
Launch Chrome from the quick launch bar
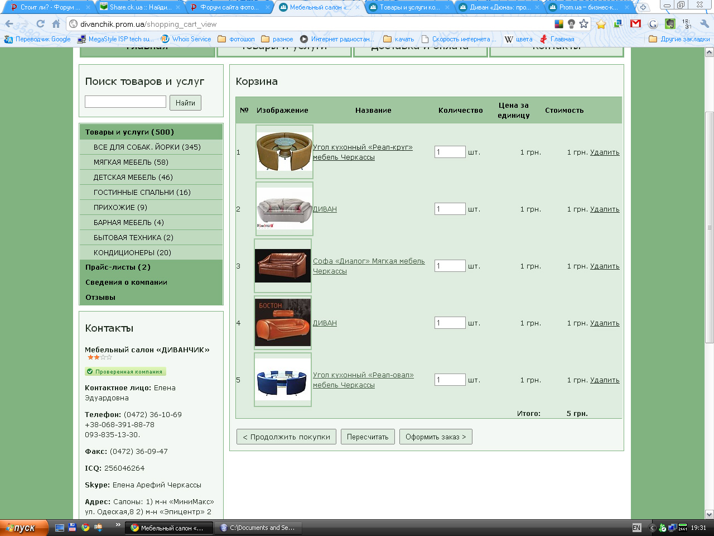(x=85, y=527)
